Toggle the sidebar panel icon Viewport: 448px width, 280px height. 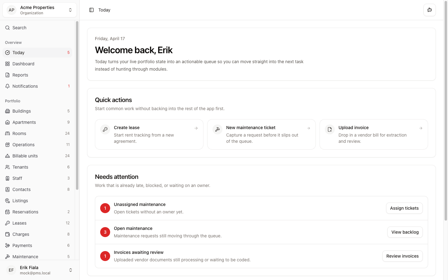pos(91,10)
